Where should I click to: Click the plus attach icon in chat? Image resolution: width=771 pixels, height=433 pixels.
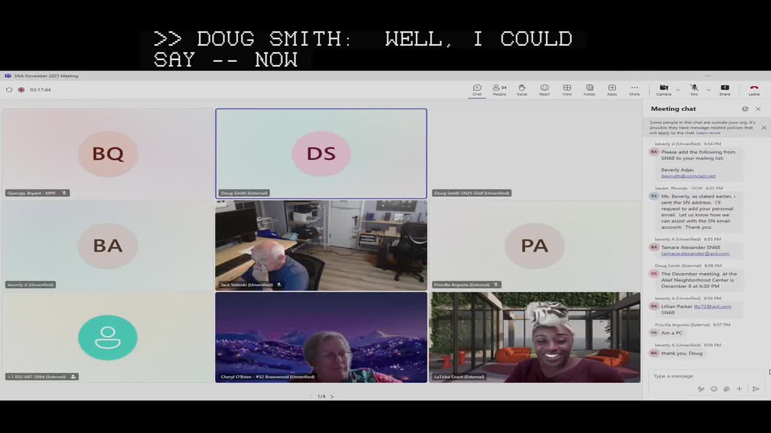point(739,389)
